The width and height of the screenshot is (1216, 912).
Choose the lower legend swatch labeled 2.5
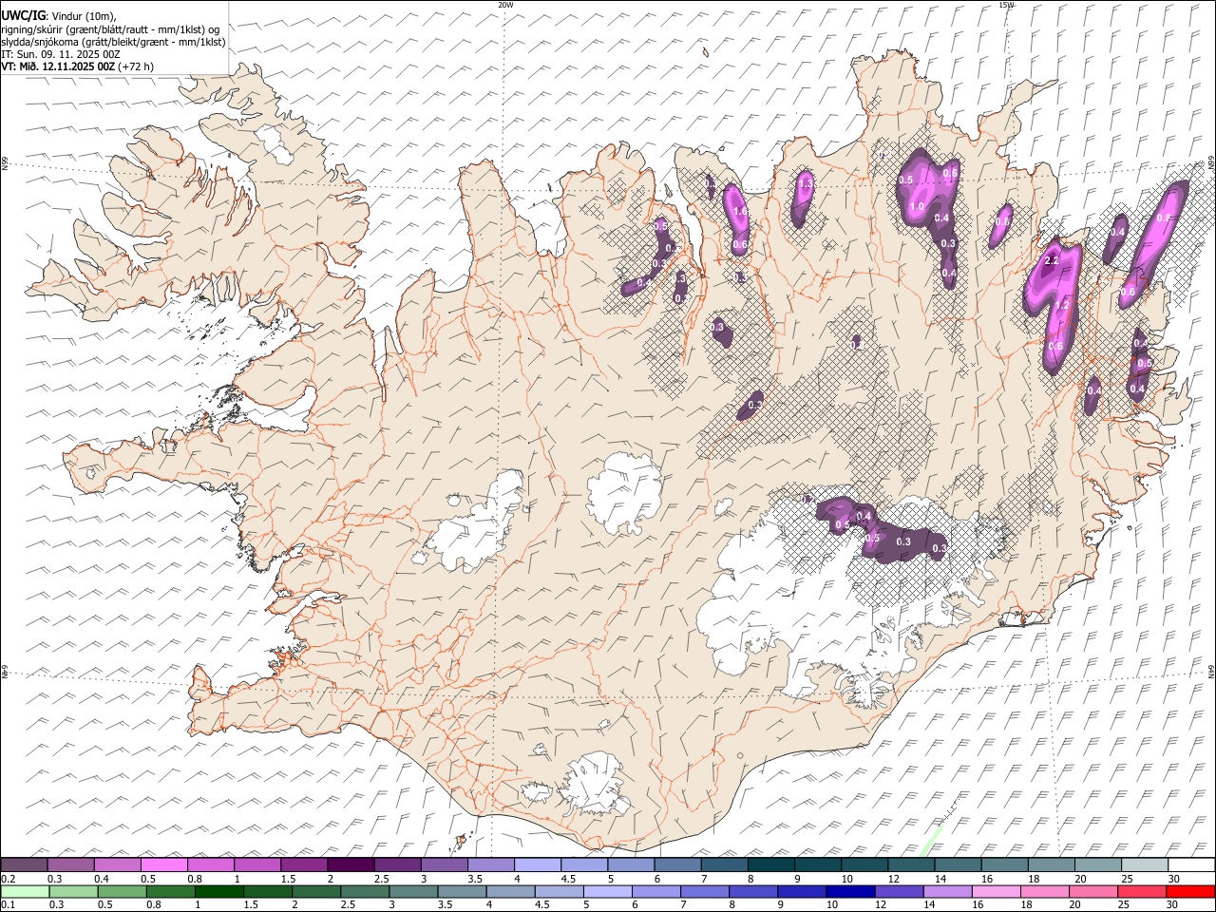[x=365, y=891]
